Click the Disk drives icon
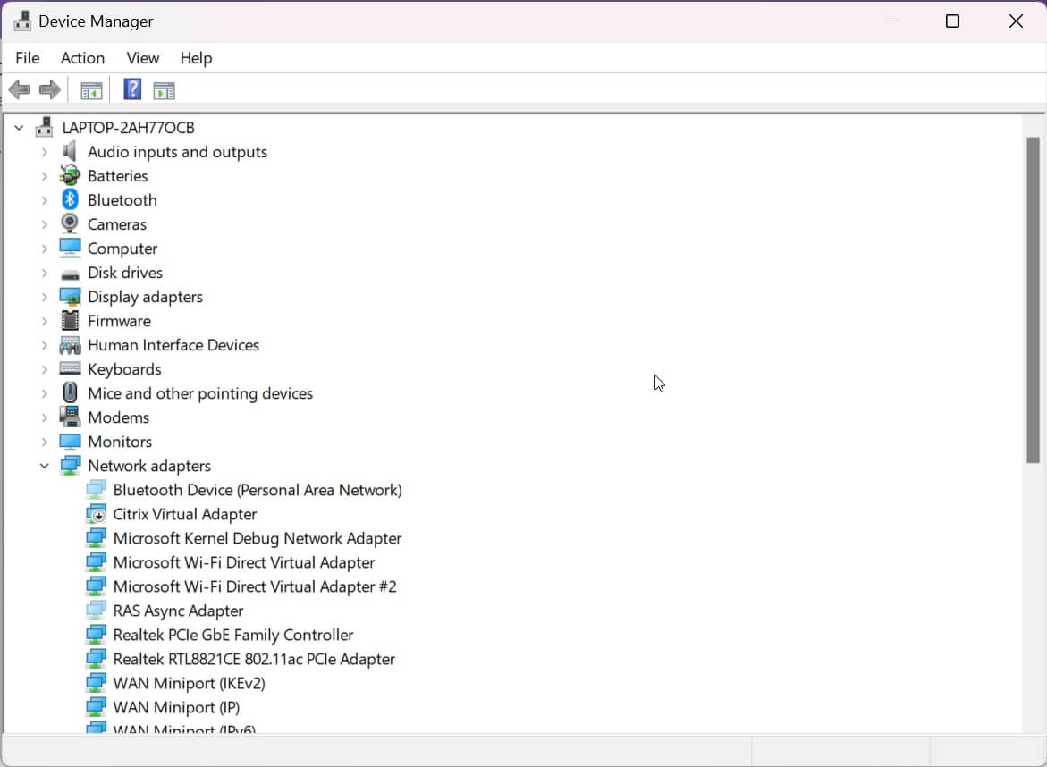Image resolution: width=1047 pixels, height=767 pixels. coord(70,274)
